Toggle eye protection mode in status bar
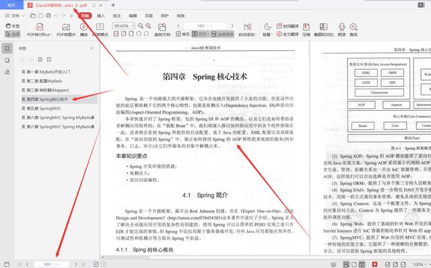The height and width of the screenshot is (268, 431). coord(333,264)
